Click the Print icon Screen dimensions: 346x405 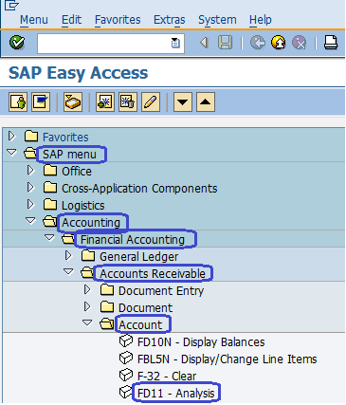point(331,43)
